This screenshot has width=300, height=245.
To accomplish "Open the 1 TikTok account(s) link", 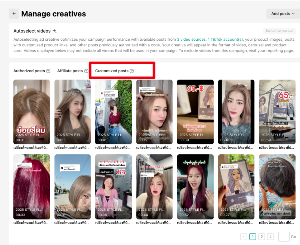I will point(225,40).
